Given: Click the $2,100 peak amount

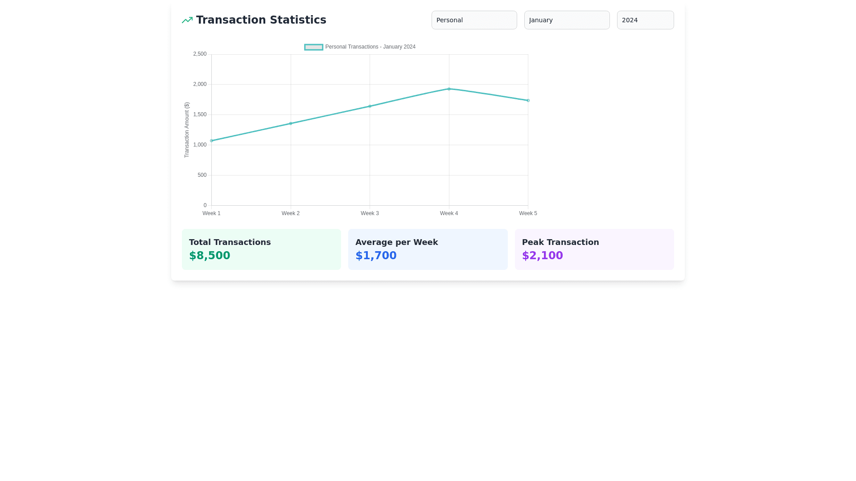Looking at the screenshot, I should pos(542,256).
